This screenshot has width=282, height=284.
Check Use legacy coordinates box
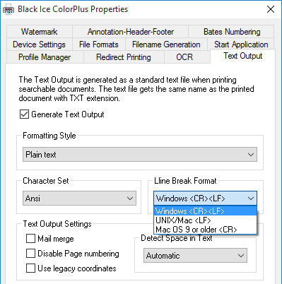[x=30, y=268]
